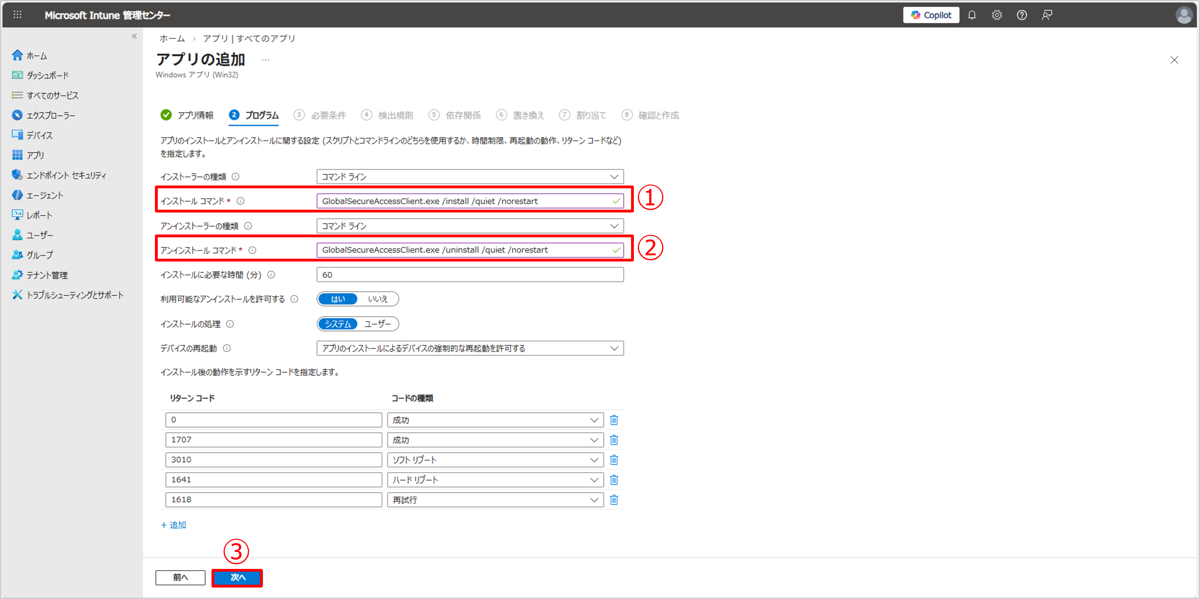Open the デバイスの再起動 dropdown
Screen dimensions: 1200x599
470,348
